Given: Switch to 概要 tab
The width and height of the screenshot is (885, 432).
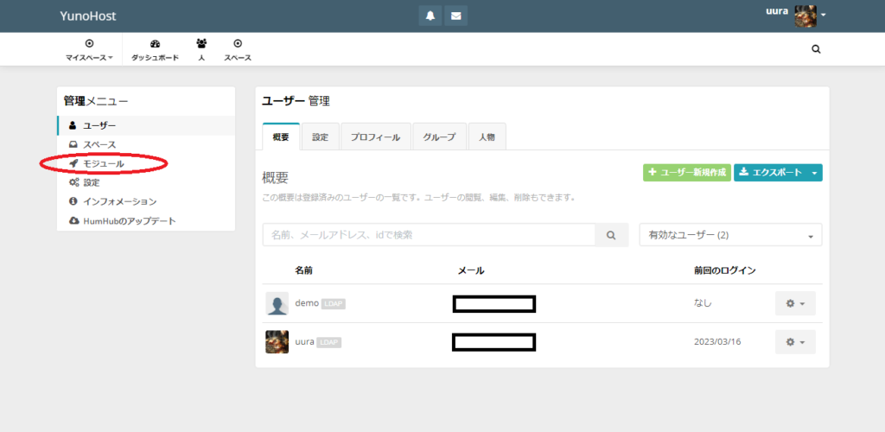Looking at the screenshot, I should (281, 137).
